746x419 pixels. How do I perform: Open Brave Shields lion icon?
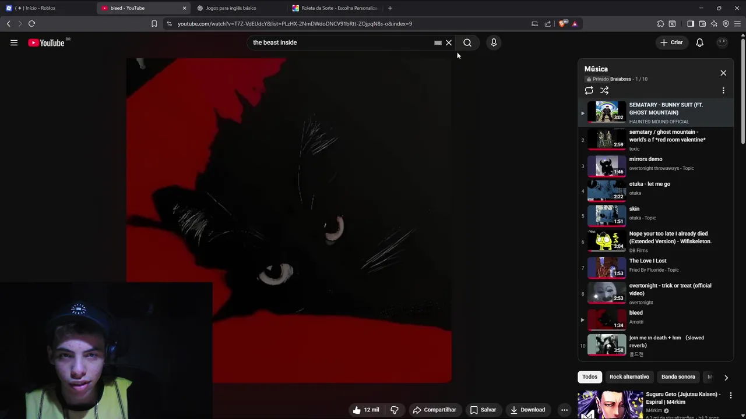pyautogui.click(x=562, y=24)
